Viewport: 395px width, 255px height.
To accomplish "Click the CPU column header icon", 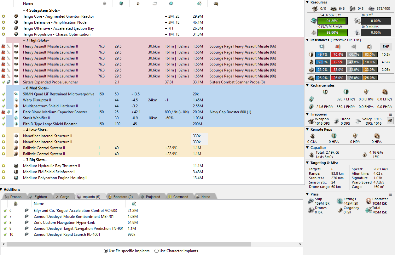I will coord(121,3).
